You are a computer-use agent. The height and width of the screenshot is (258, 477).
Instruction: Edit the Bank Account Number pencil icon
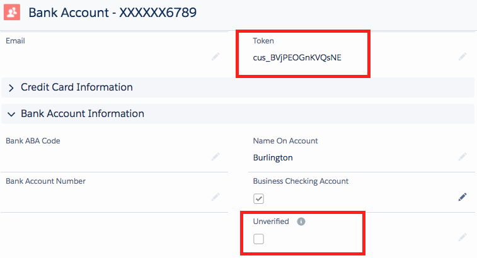216,197
